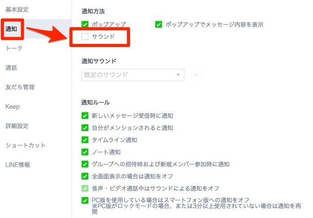Open the 基本設定 settings section
Screen dimensions: 313x218
[x=17, y=9]
